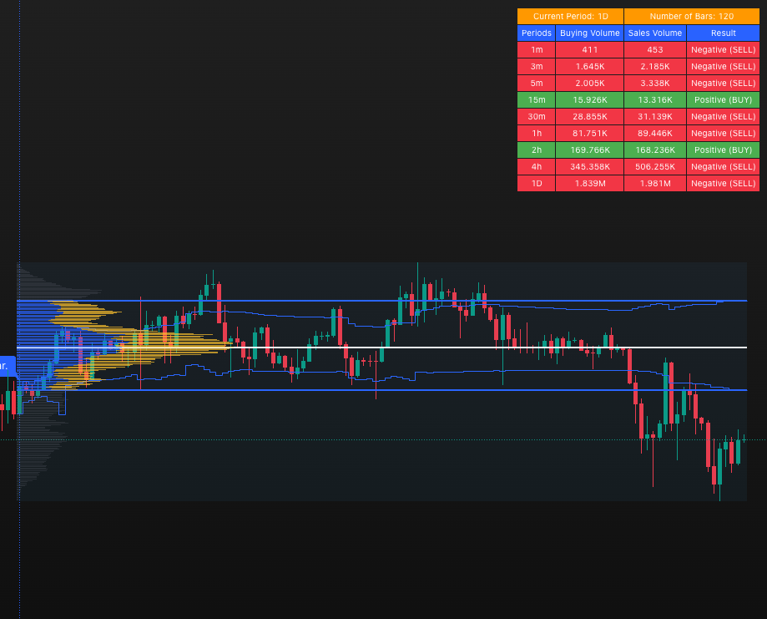767x619 pixels.
Task: Click the 1m Negative (SELL) result cell
Action: coord(723,49)
